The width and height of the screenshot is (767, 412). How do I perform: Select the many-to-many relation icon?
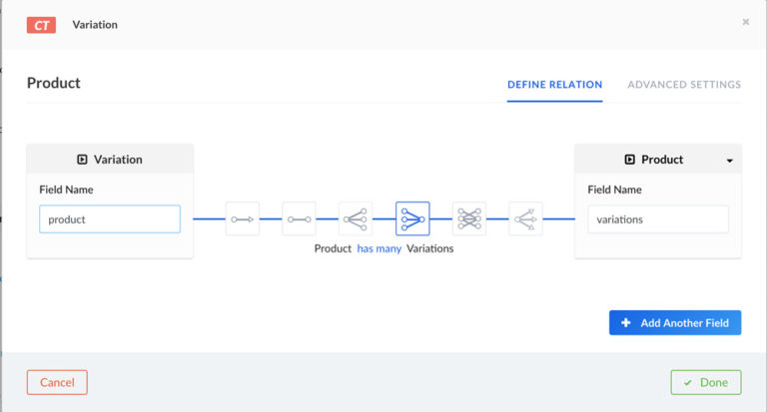point(469,218)
